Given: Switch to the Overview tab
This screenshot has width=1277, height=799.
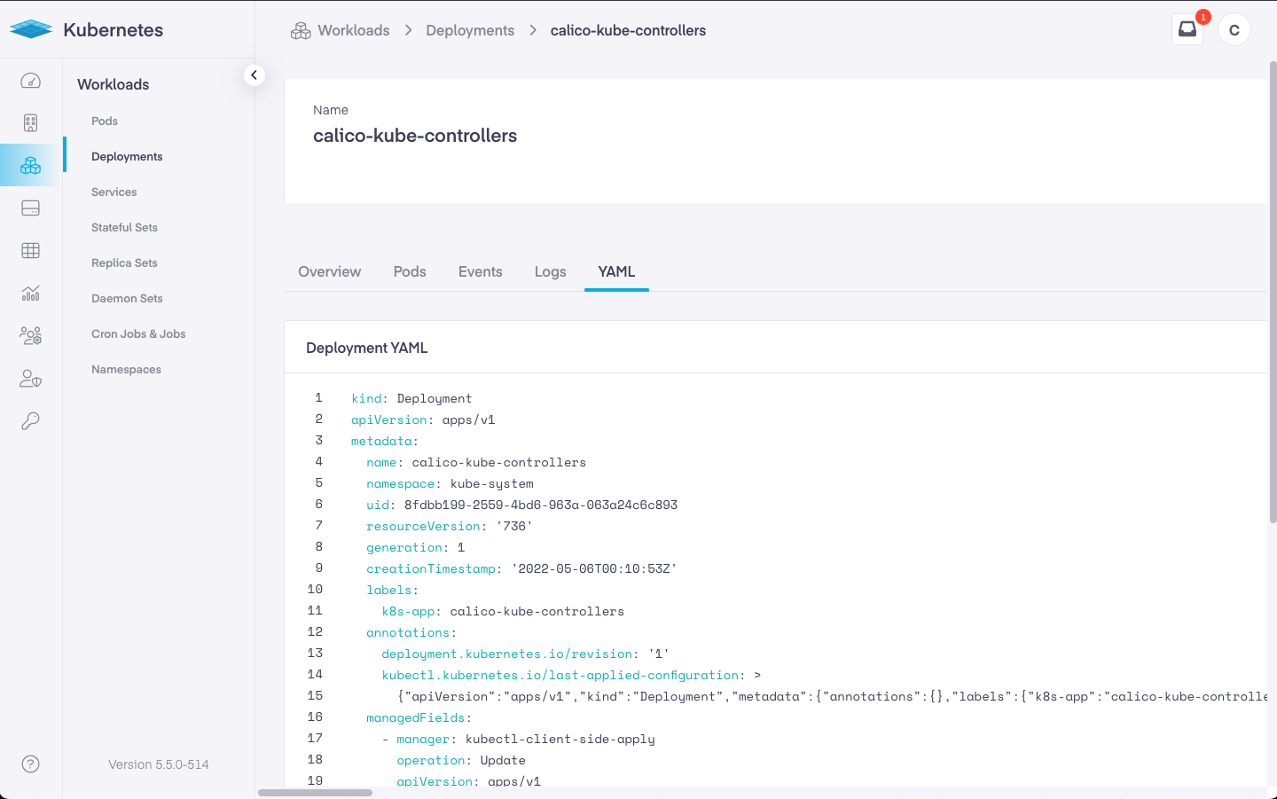Looking at the screenshot, I should point(329,272).
